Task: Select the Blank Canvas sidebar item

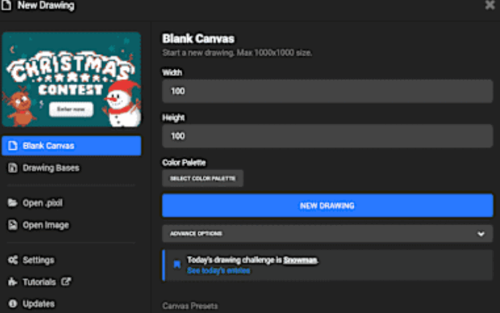Action: tap(72, 146)
